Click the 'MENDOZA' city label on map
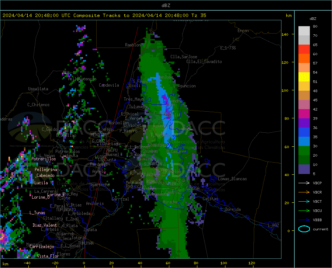The width and height of the screenshot is (332, 268). point(98,135)
